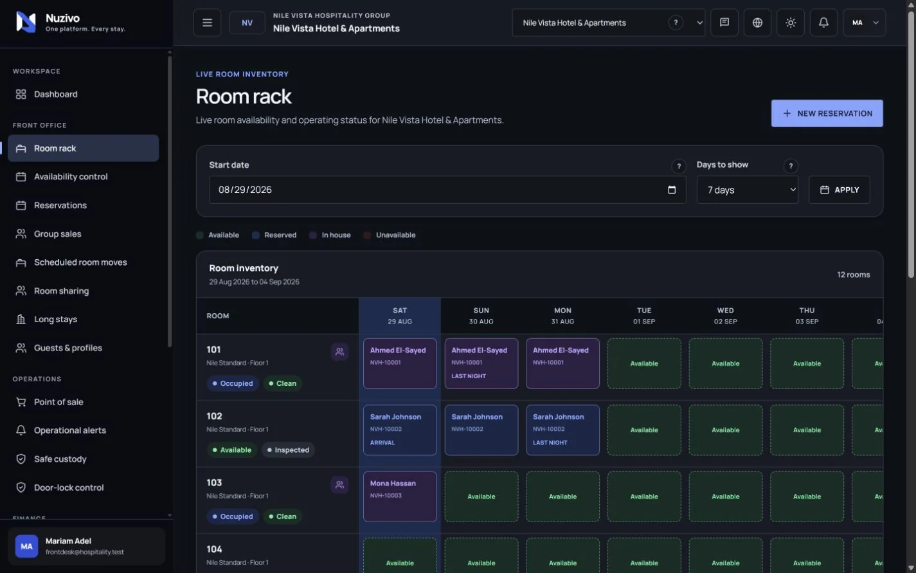Select room 104 Available cell on Sat 29 Aug
Image resolution: width=916 pixels, height=573 pixels.
pyautogui.click(x=400, y=556)
